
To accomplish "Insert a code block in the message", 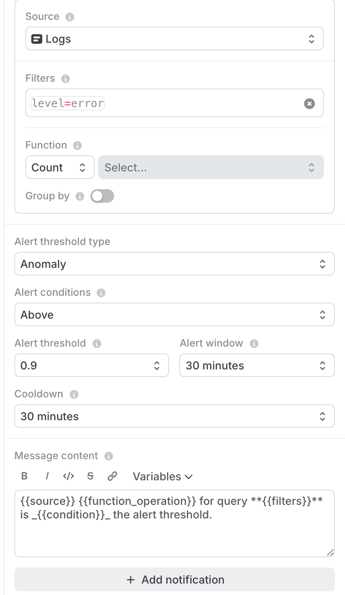I will point(68,476).
